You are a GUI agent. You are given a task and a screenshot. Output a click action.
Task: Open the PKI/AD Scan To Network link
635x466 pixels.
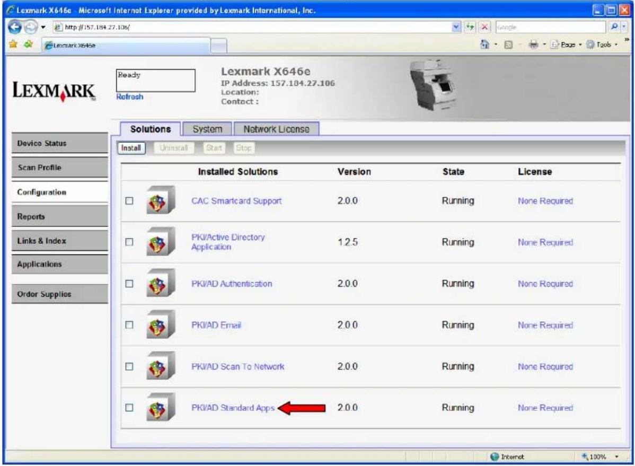[237, 366]
